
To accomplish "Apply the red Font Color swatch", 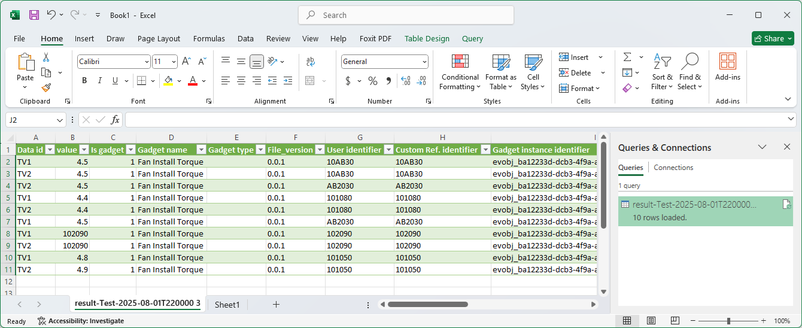I will (193, 81).
